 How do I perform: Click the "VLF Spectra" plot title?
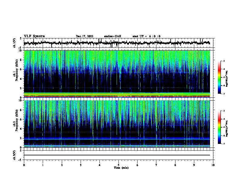pyautogui.click(x=34, y=36)
